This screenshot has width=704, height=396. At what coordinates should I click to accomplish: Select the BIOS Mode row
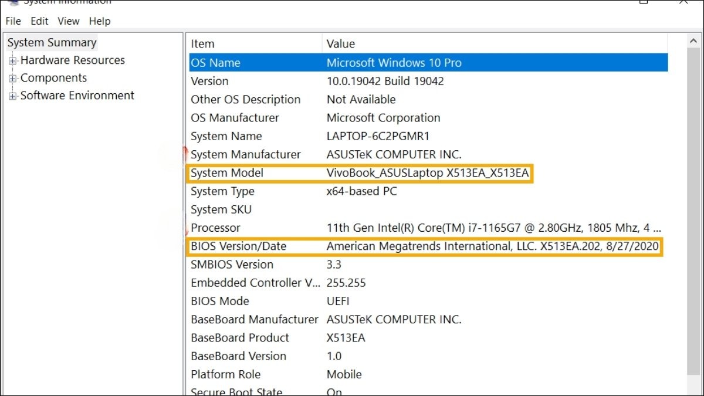[428, 301]
